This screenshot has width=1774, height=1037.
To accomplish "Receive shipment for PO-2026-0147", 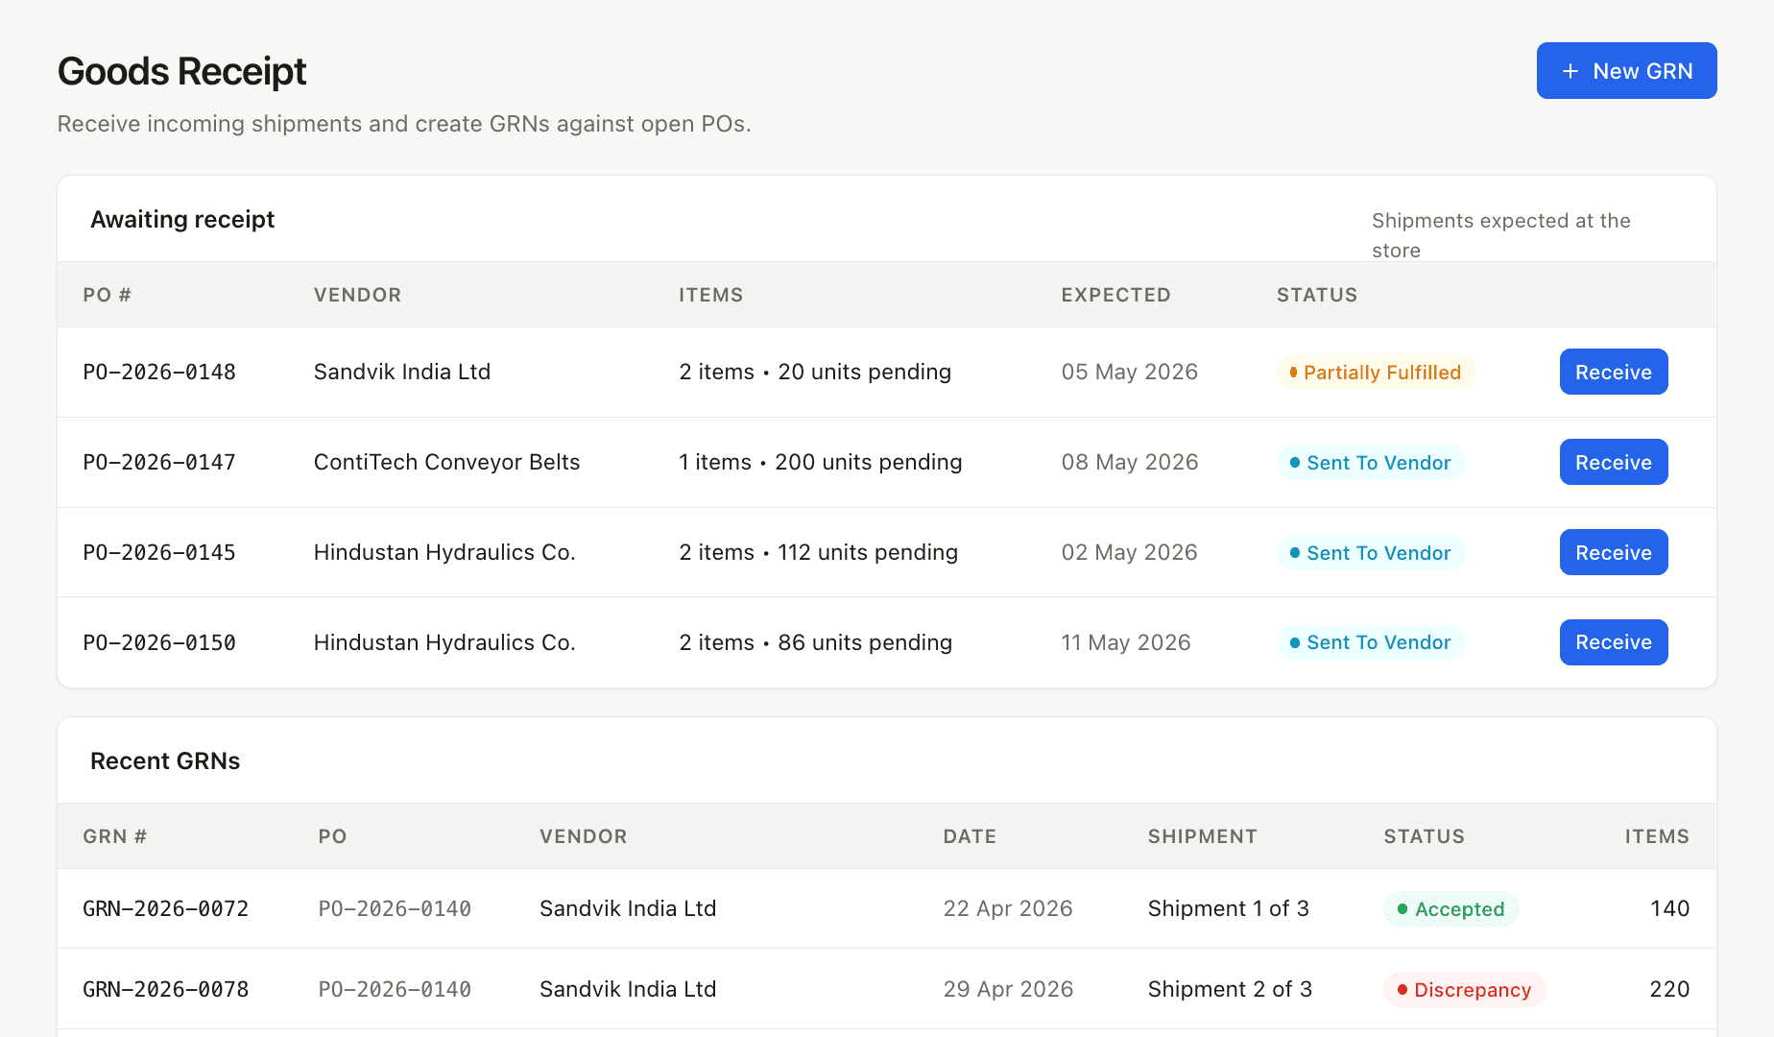I will [1614, 462].
